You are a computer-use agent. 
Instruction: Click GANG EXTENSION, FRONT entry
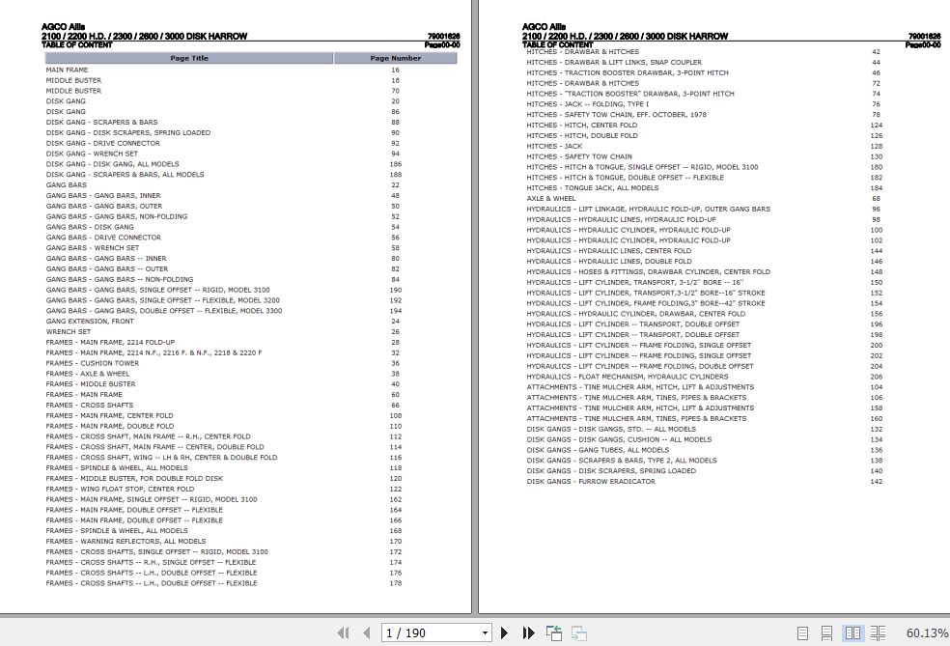click(x=90, y=322)
